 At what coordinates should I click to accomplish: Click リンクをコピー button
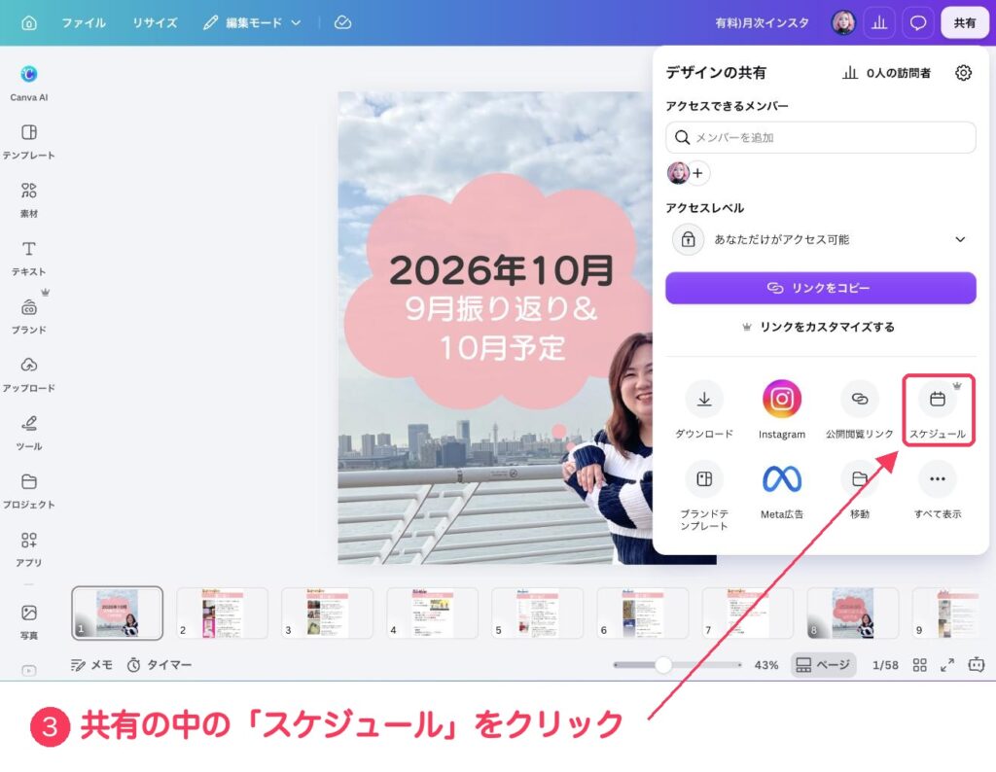click(x=821, y=288)
